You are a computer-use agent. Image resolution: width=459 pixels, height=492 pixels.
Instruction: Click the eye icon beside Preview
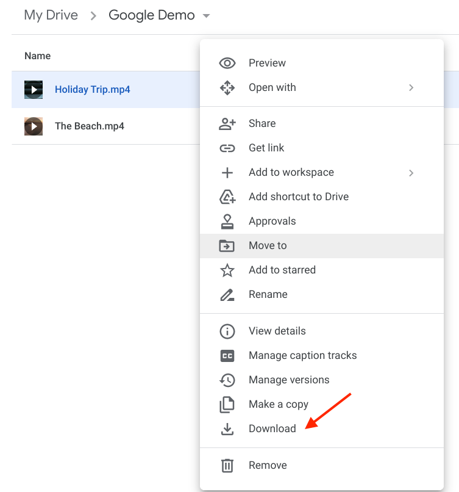click(227, 63)
